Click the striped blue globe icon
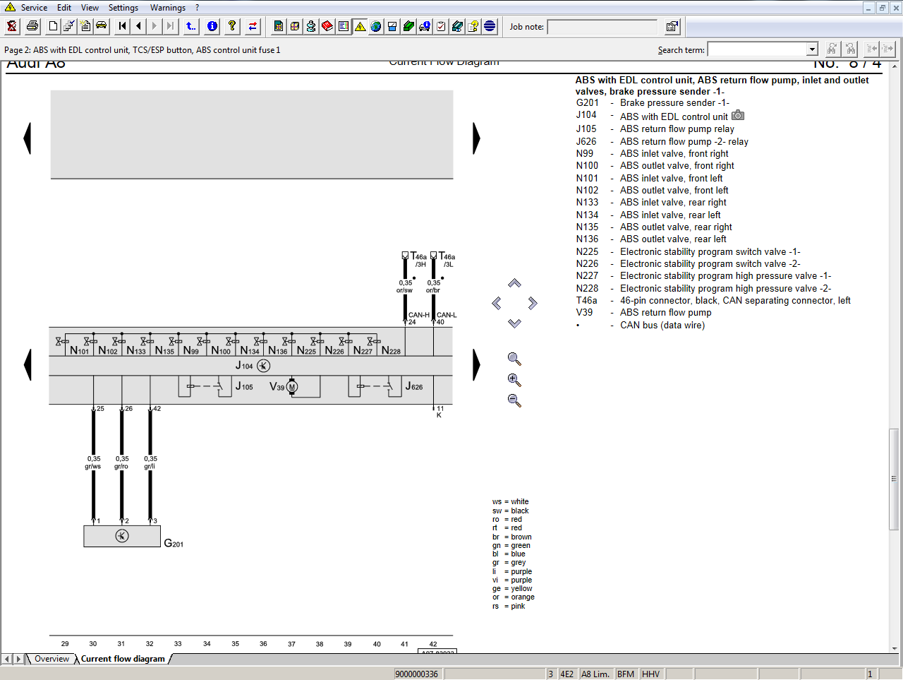Viewport: 903px width, 680px height. pyautogui.click(x=490, y=26)
